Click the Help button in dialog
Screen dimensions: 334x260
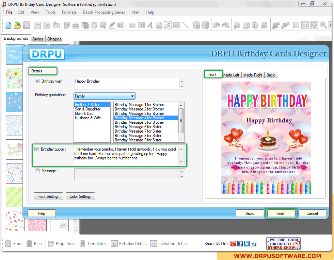pyautogui.click(x=42, y=213)
